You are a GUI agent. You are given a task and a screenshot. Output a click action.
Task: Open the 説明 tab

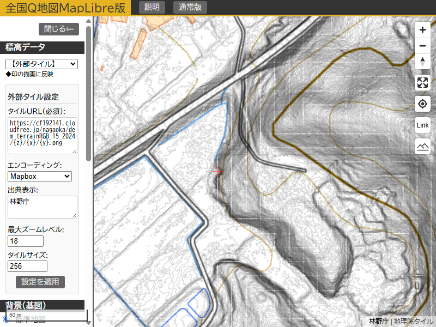pos(152,7)
